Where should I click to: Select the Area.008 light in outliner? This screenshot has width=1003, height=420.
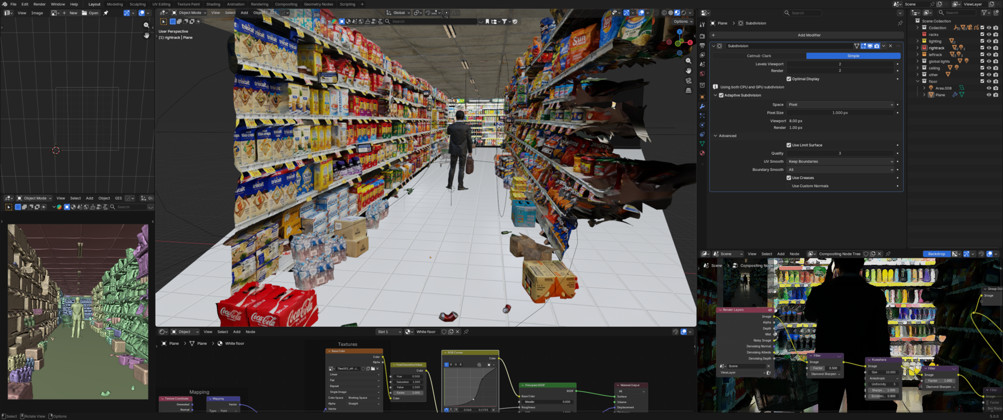[x=944, y=88]
